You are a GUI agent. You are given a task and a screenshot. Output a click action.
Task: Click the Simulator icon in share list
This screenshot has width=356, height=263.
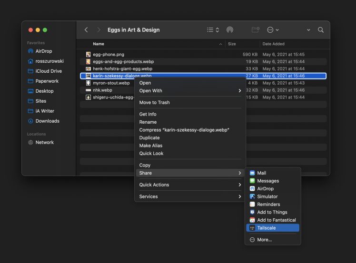point(252,196)
